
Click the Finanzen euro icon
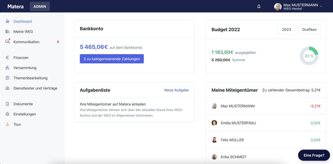[x=8, y=57]
